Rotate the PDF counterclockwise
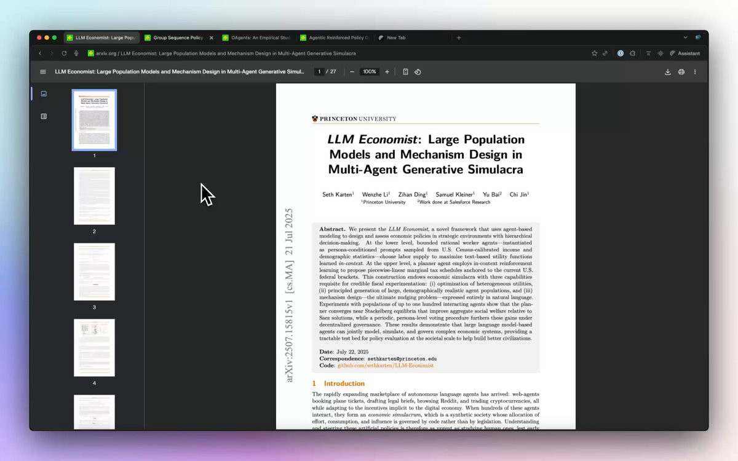 (x=418, y=72)
